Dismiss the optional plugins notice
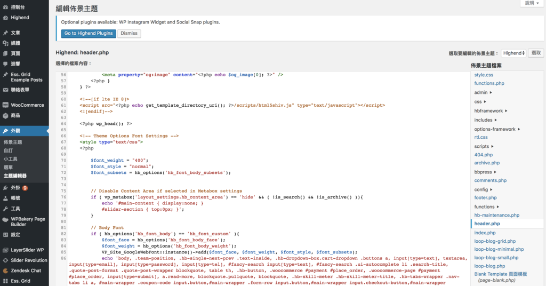546x286 pixels. [x=129, y=33]
